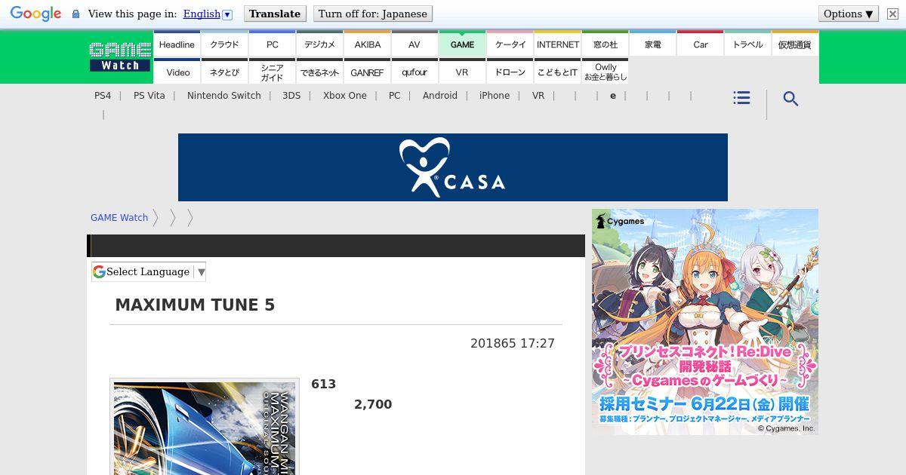Open the qufour tab

414,72
